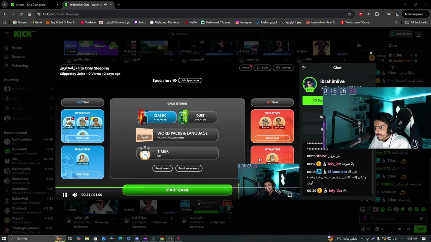431x242 pixels.
Task: Click Join Spectators button
Action: [190, 80]
